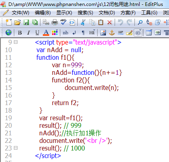This screenshot has width=169, height=162.
Task: Click the Print icon
Action: [x=55, y=22]
